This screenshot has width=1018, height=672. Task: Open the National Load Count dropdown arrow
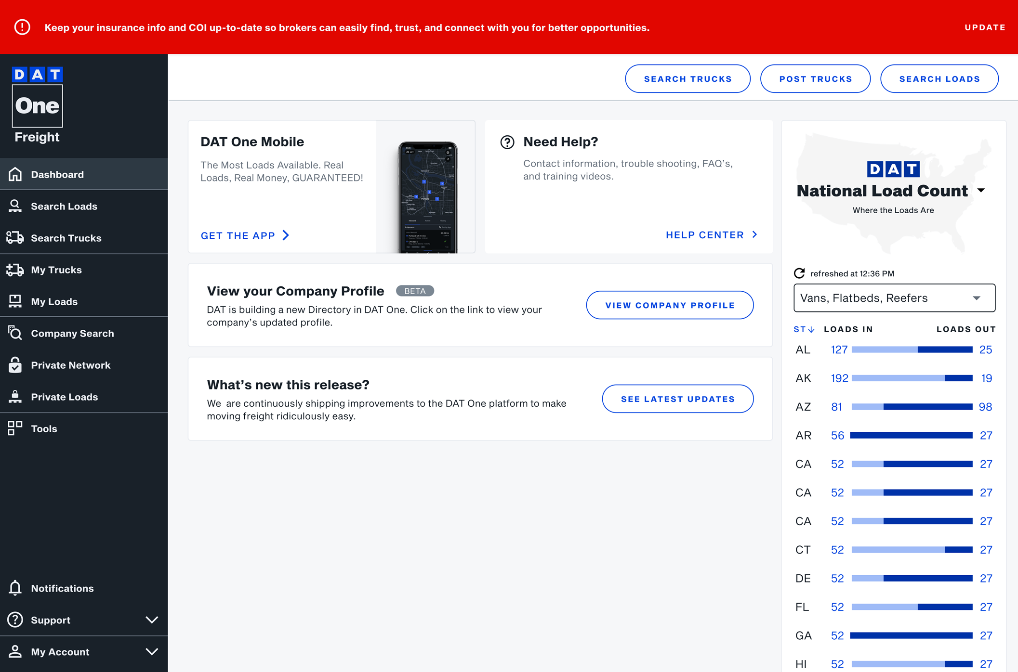click(981, 191)
